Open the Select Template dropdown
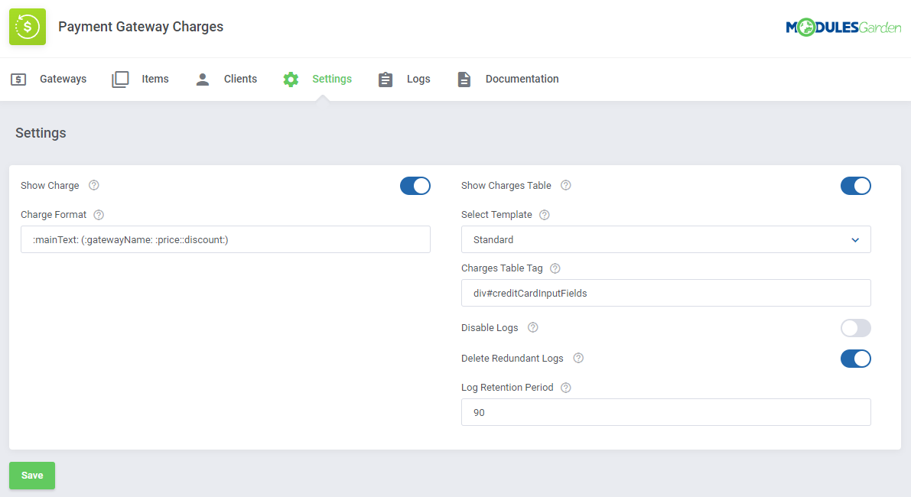 tap(665, 239)
